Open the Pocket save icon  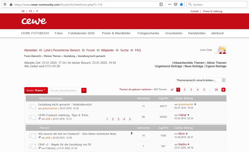(175, 4)
